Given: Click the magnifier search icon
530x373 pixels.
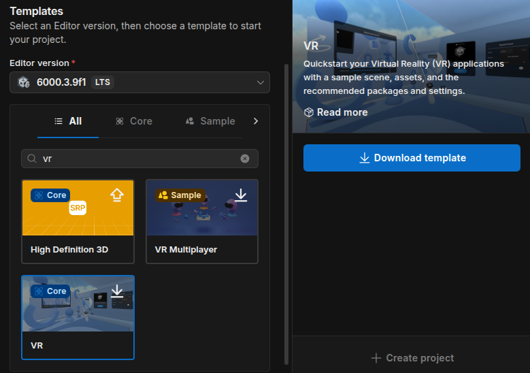Looking at the screenshot, I should point(31,159).
